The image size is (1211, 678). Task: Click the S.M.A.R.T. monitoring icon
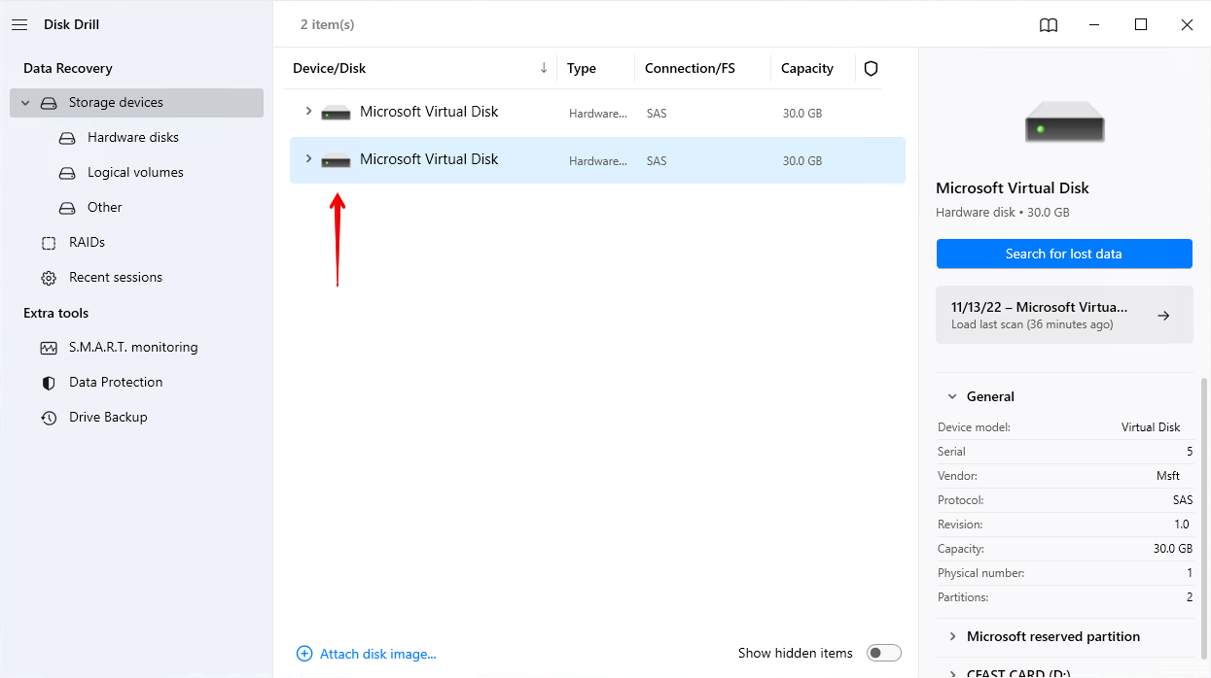[49, 348]
